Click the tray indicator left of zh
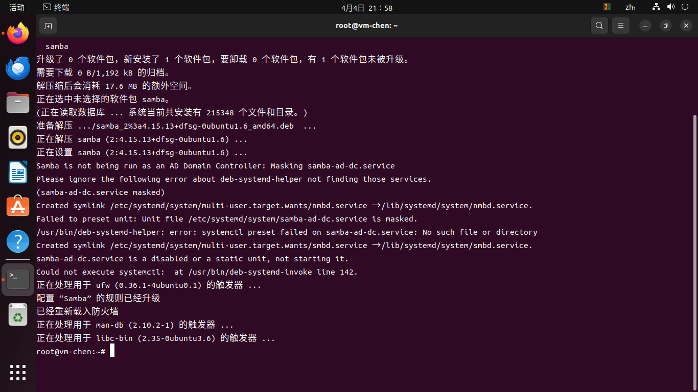The height and width of the screenshot is (392, 698). point(607,7)
